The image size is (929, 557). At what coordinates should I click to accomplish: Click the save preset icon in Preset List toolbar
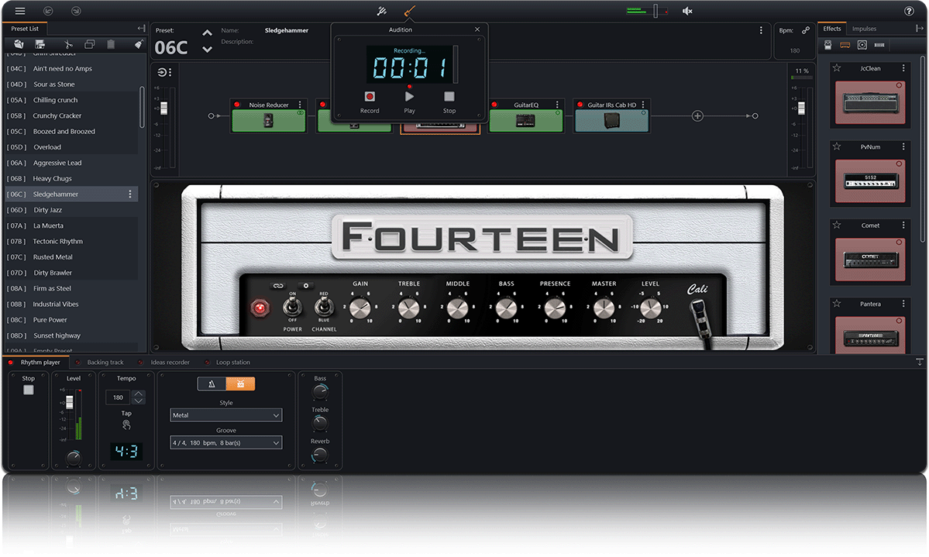40,45
